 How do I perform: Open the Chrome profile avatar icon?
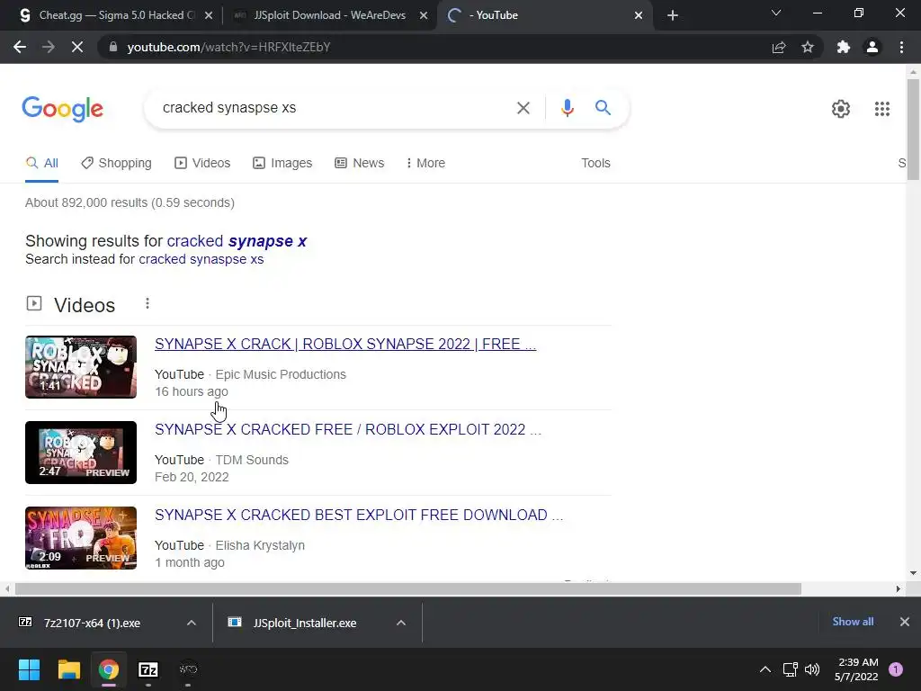point(872,47)
